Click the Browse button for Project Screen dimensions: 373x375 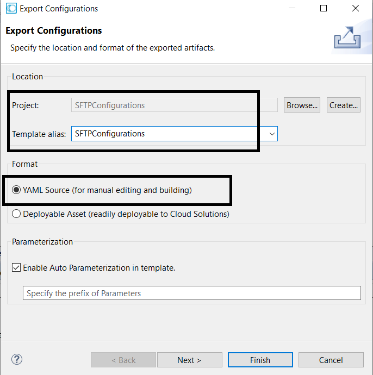[x=302, y=105]
